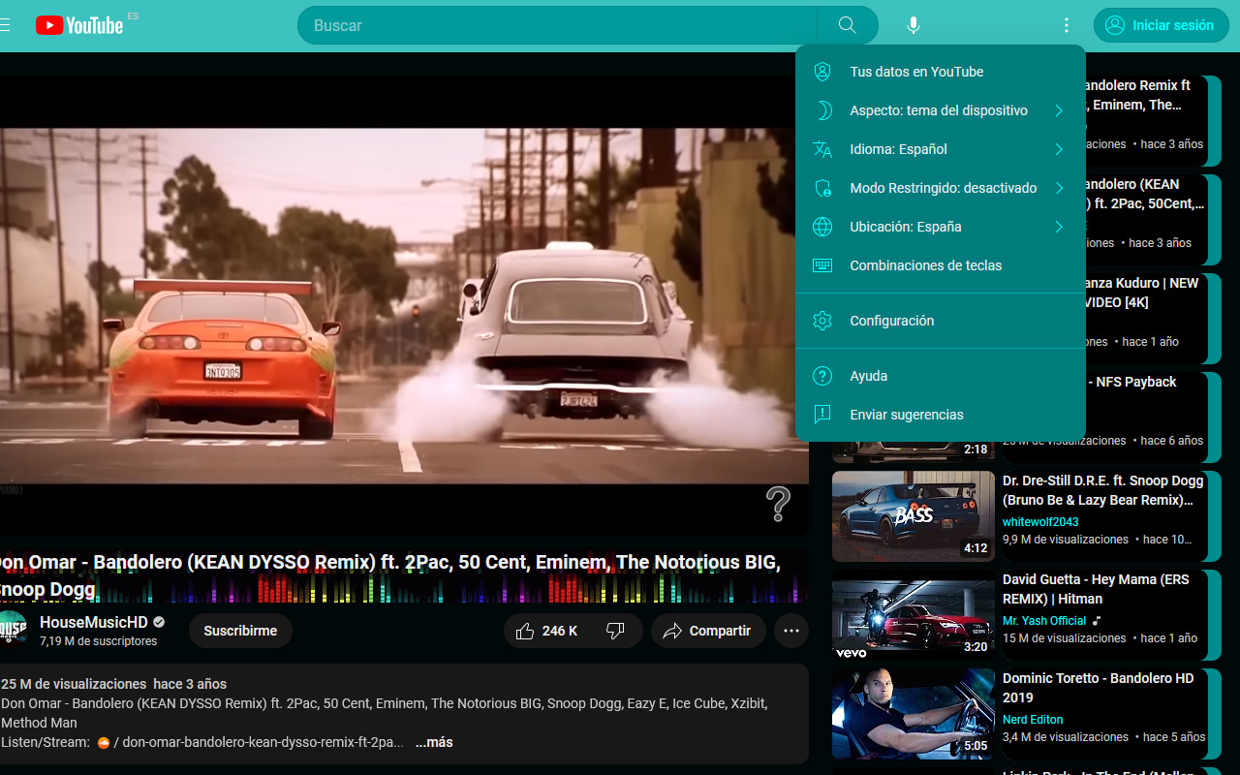
Task: Expand Ubicación: España submenu arrow
Action: coord(1059,227)
